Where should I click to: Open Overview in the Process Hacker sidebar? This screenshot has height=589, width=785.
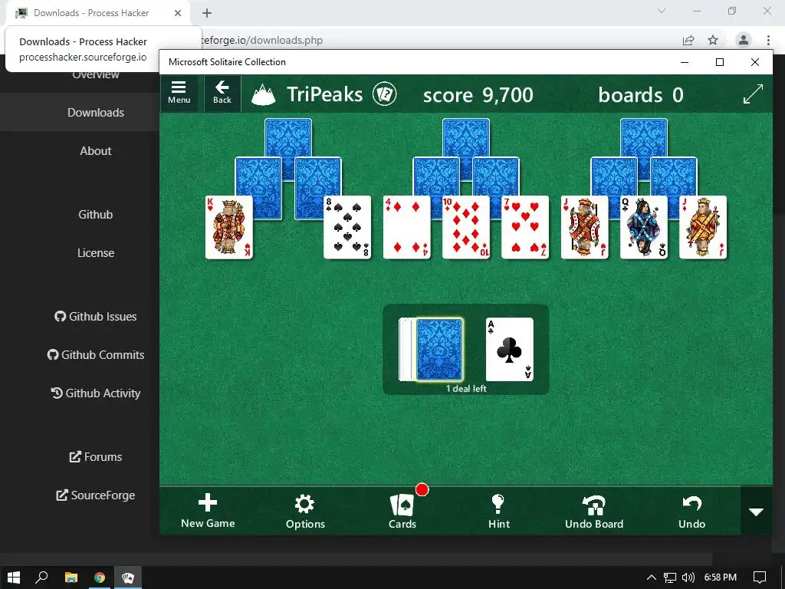[x=96, y=75]
